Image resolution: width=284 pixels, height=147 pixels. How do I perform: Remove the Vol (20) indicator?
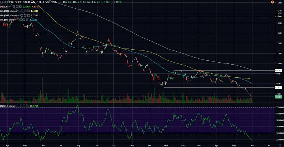20,7
